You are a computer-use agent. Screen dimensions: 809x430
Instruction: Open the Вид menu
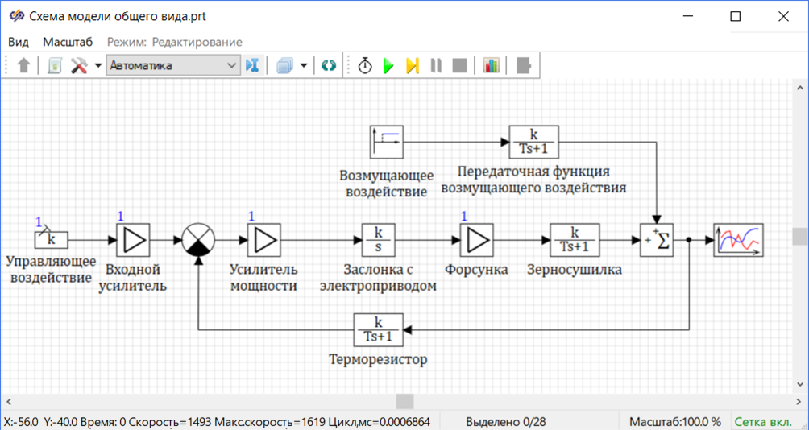pos(19,42)
